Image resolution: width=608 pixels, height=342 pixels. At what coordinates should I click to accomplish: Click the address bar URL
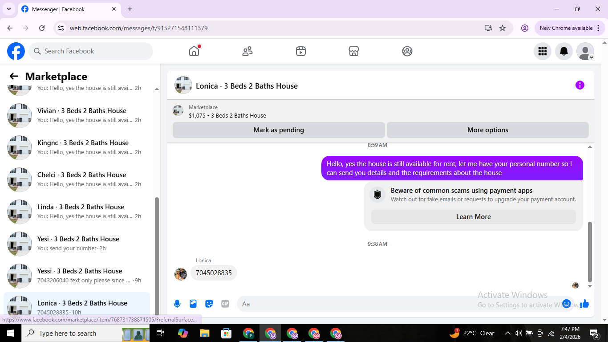click(x=138, y=28)
